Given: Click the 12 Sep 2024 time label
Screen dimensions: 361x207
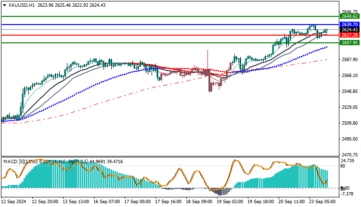Looking at the screenshot, I should (13, 202).
